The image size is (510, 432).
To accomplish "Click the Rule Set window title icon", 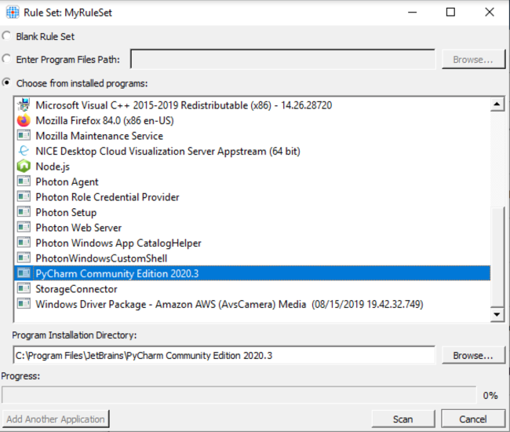I will pos(13,13).
